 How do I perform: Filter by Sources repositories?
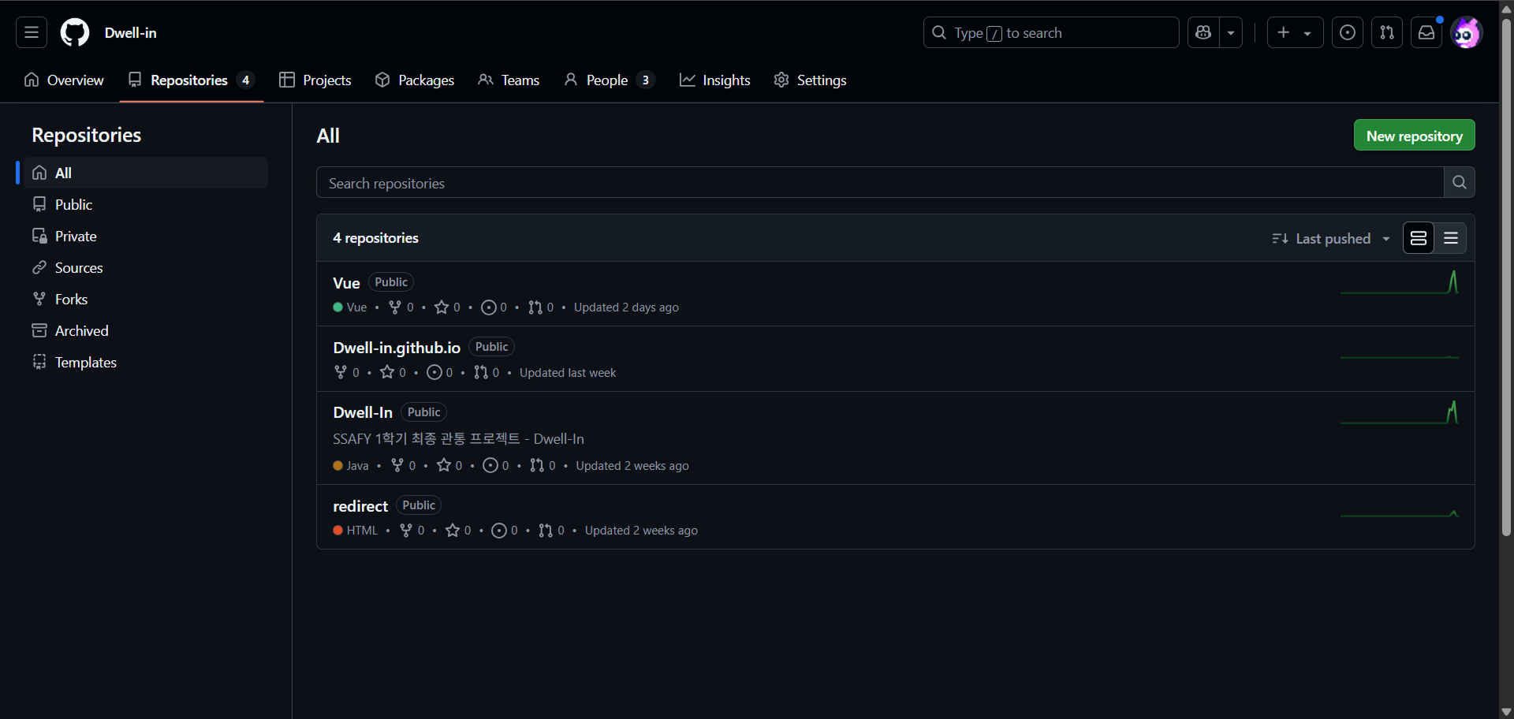[146, 267]
